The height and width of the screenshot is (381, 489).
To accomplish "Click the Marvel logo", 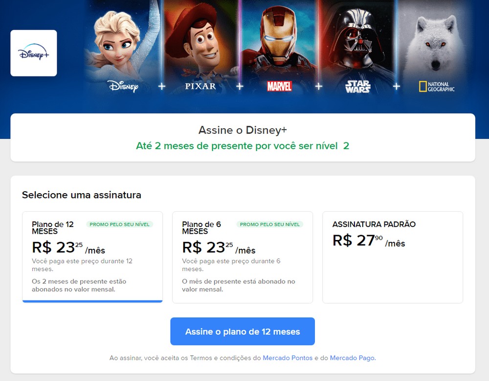I will click(x=279, y=86).
